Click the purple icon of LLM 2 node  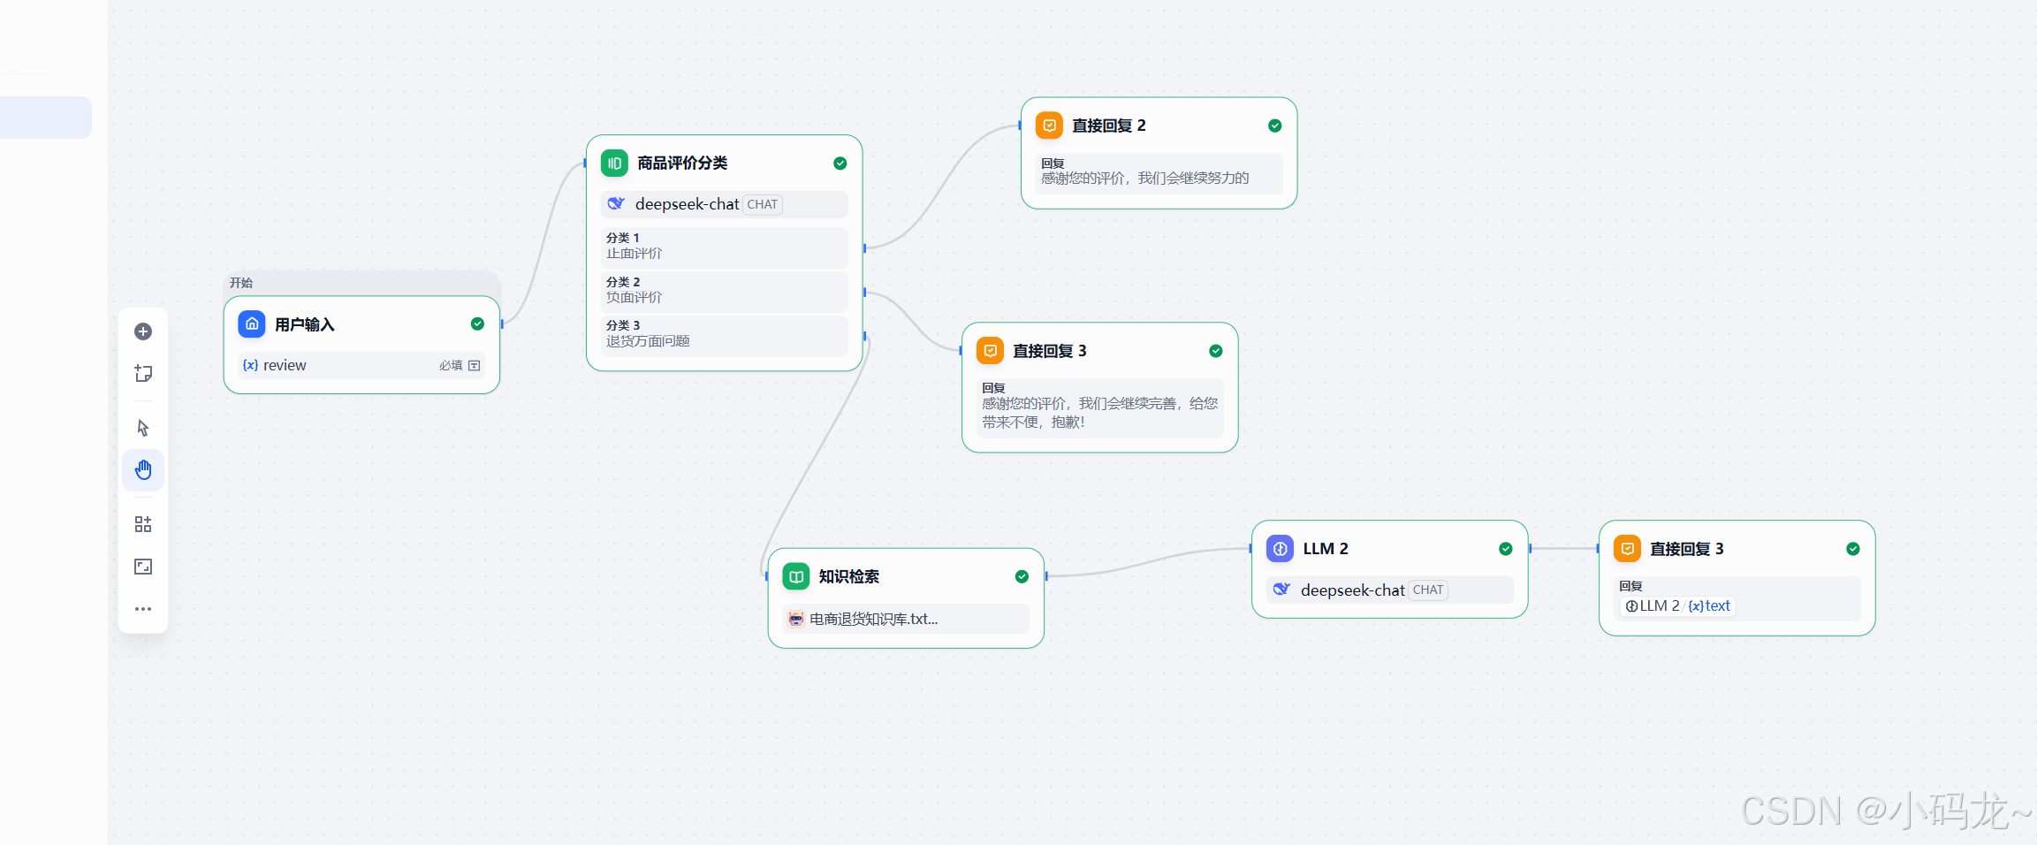1280,549
